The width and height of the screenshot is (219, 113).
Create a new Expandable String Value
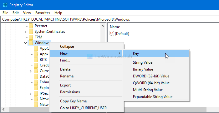tap(156, 97)
